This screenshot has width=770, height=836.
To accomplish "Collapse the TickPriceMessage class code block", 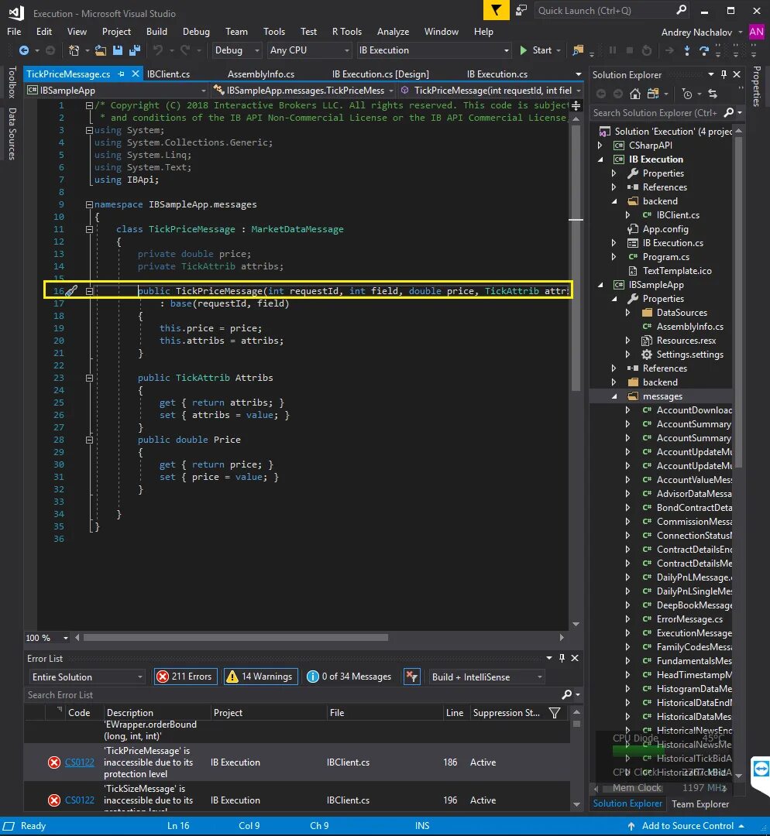I will click(89, 229).
